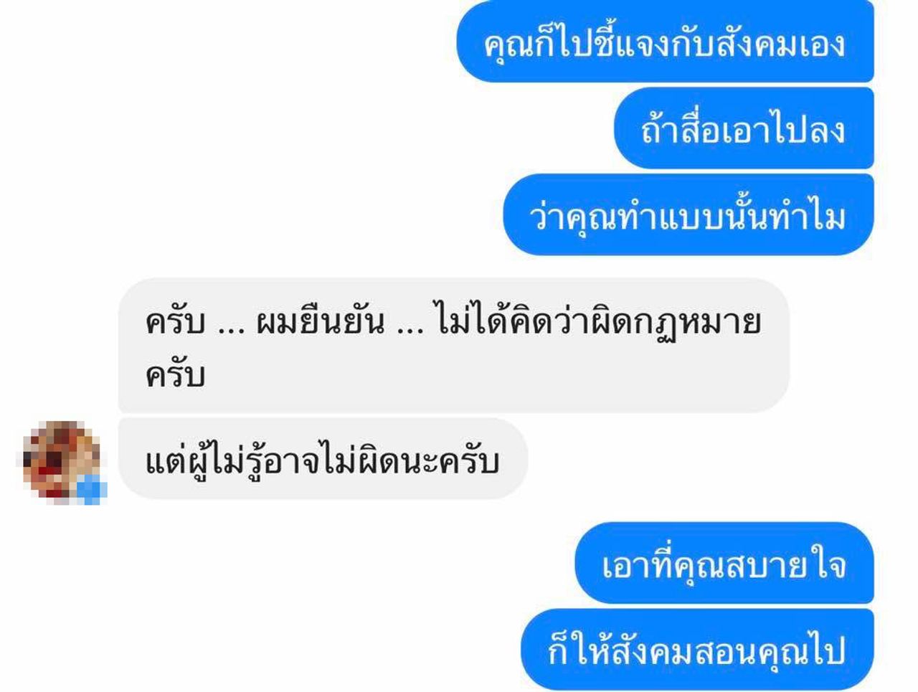Viewport: 918px width, 692px height.
Task: Select the message 'คุณก็ไปชี้แจงกับสังคมเอง'
Action: pos(666,42)
